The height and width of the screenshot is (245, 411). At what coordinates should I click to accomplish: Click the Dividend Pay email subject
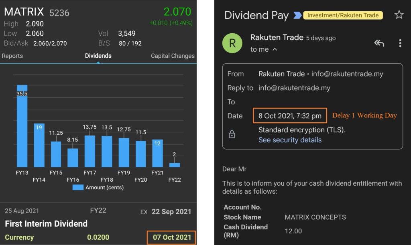(x=256, y=15)
